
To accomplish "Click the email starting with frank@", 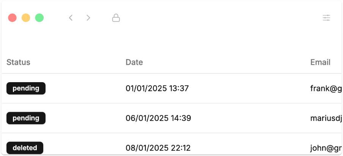I will coord(326,89).
